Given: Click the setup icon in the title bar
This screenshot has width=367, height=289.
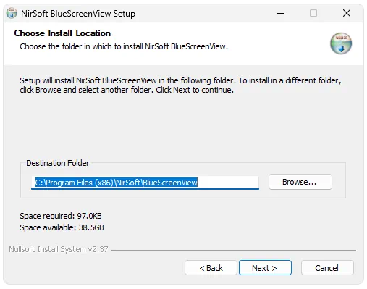Looking at the screenshot, I should 12,13.
